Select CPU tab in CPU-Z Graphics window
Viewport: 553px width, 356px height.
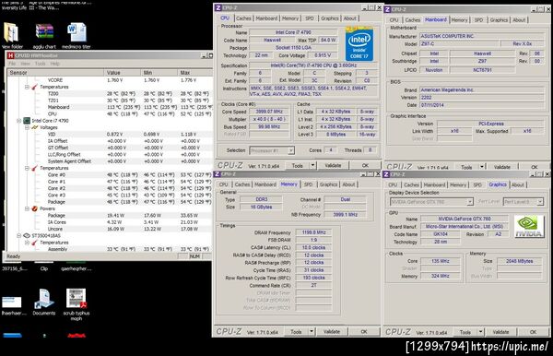pos(393,184)
